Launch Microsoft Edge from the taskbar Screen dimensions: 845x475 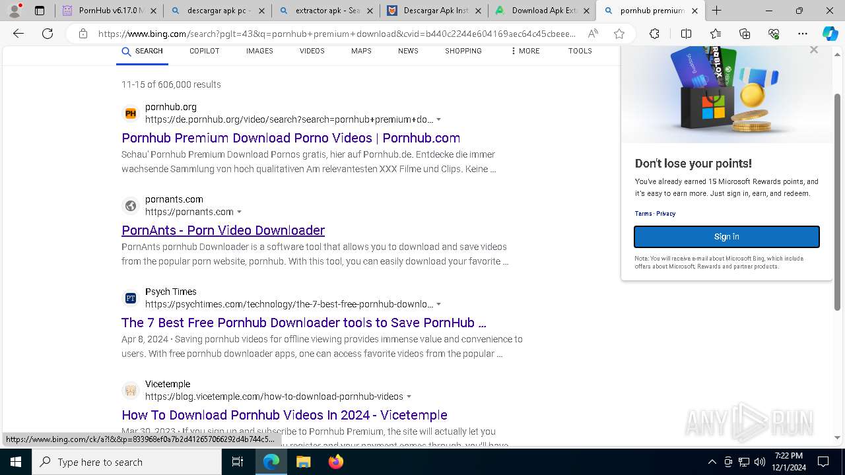(271, 462)
